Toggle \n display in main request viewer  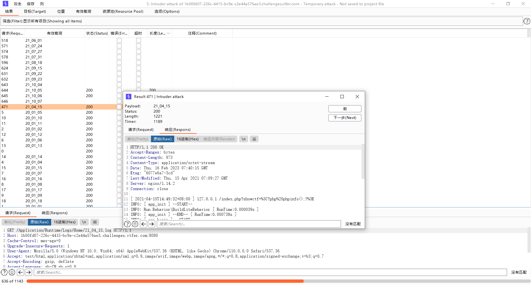[x=84, y=222]
